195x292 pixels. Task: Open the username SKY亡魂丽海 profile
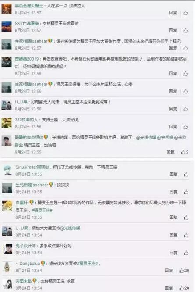point(27,24)
